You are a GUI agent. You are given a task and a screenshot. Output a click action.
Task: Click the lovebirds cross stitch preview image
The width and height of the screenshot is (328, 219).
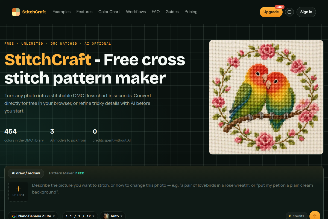266,97
